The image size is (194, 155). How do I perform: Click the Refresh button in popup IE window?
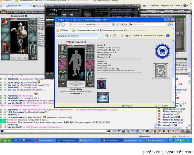click(122, 25)
